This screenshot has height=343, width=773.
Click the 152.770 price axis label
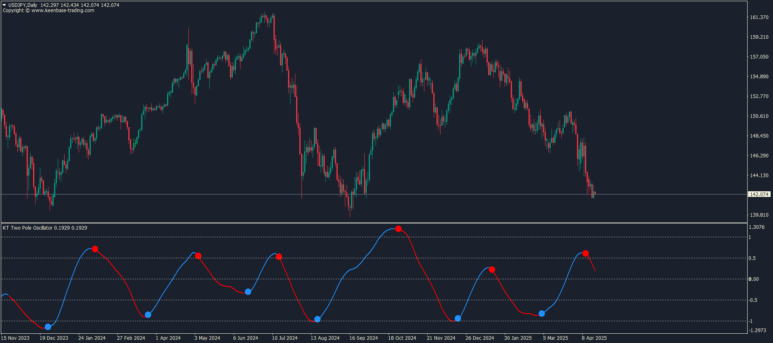(x=759, y=96)
